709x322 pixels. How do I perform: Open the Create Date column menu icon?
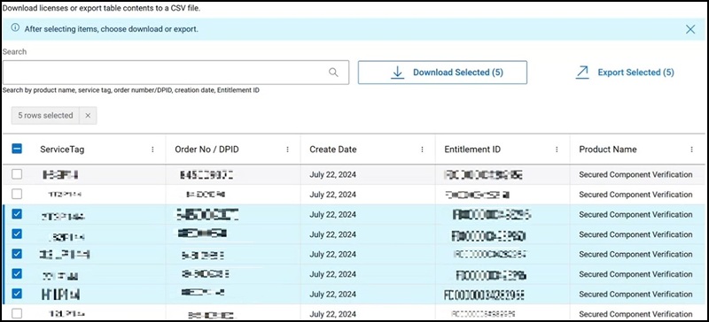coord(422,149)
